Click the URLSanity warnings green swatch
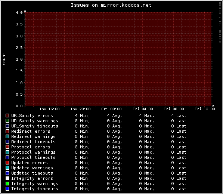 click(x=7, y=121)
